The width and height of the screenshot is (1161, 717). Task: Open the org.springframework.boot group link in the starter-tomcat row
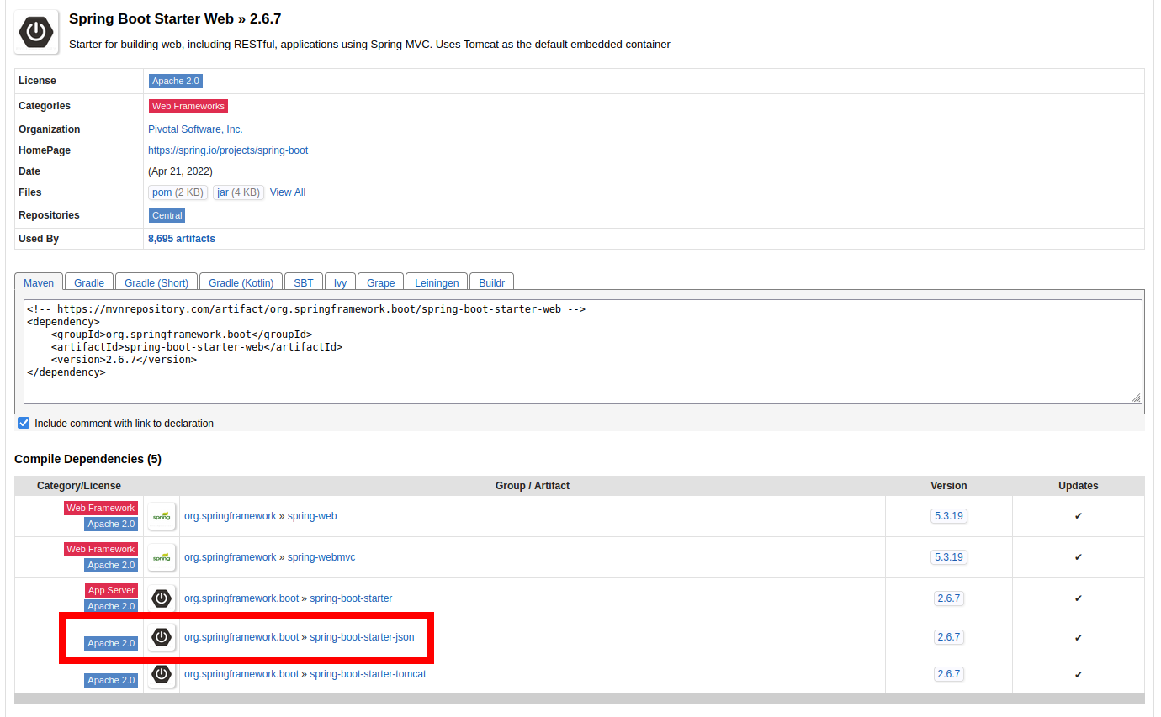coord(241,674)
